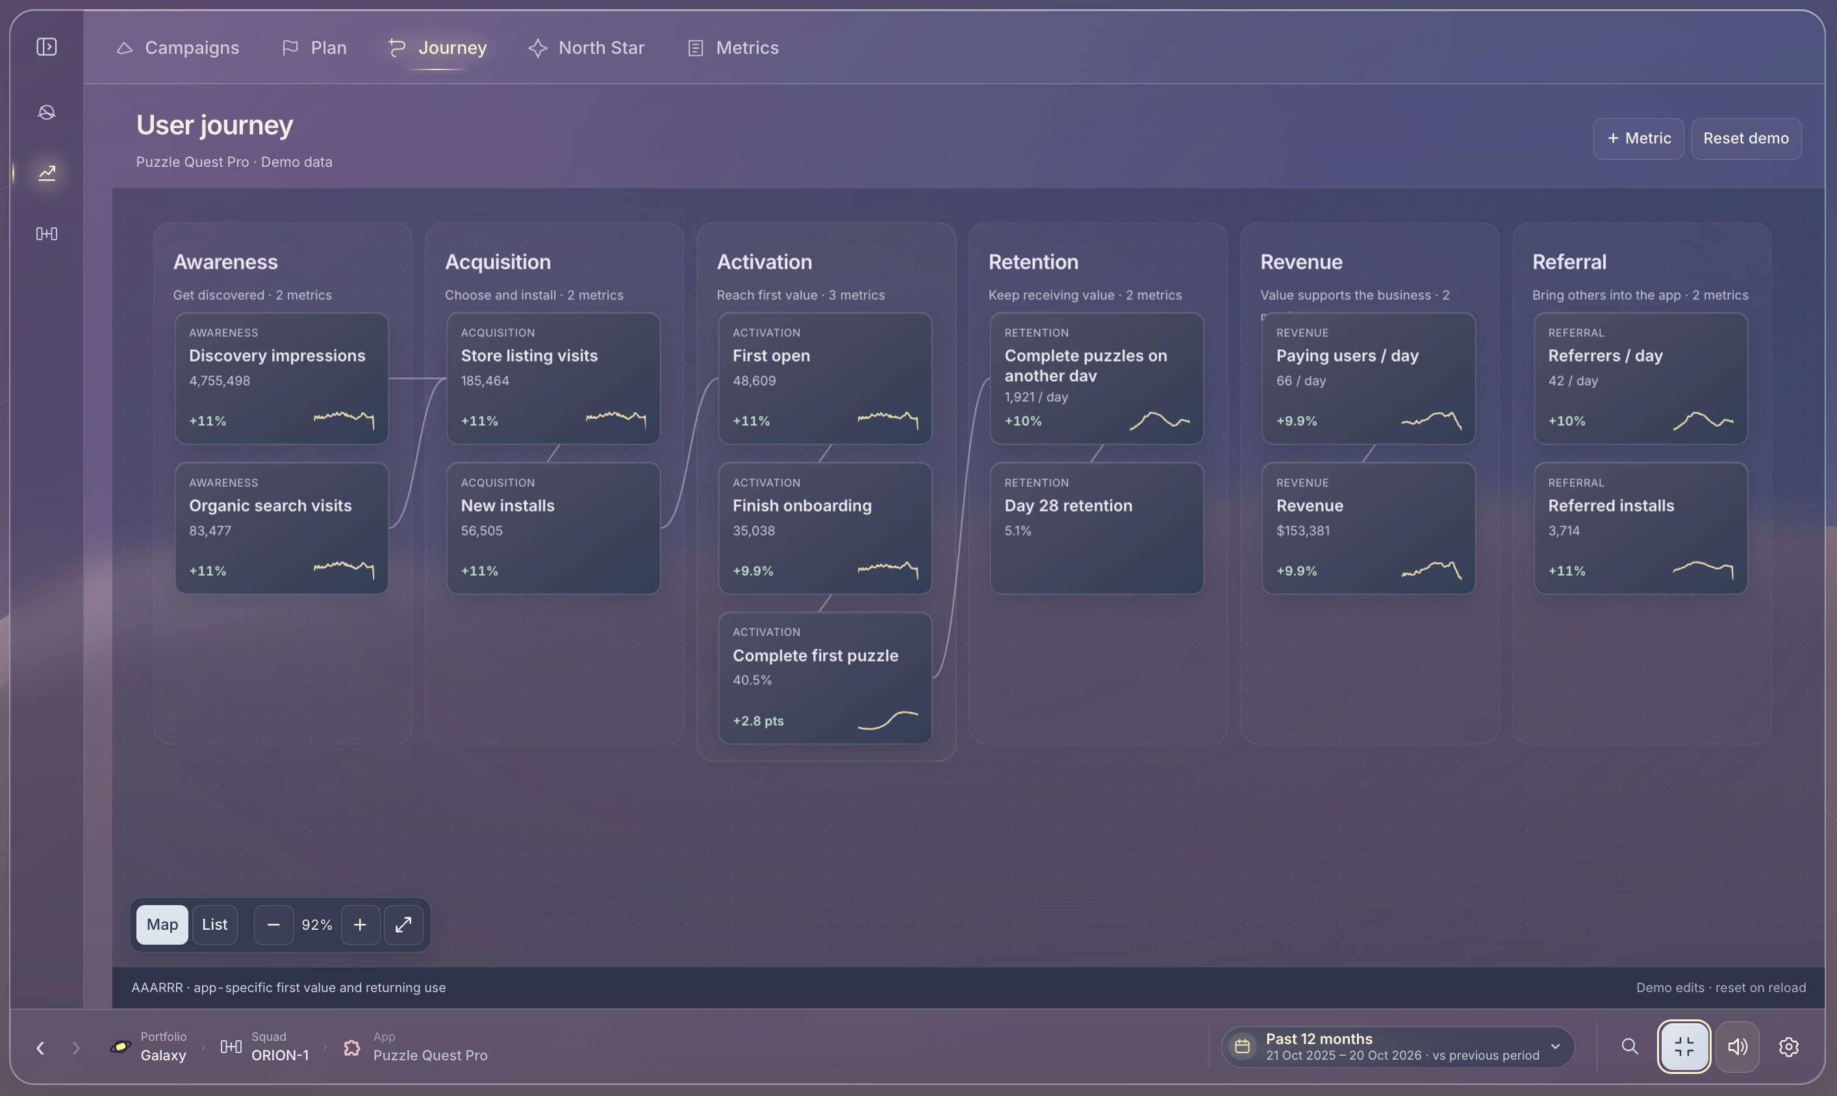This screenshot has width=1837, height=1096.
Task: Open the ORION-1 squad breadcrumb
Action: pos(264,1047)
